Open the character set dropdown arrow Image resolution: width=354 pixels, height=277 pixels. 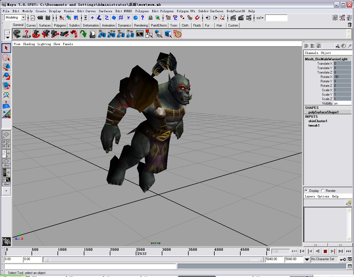(x=307, y=259)
